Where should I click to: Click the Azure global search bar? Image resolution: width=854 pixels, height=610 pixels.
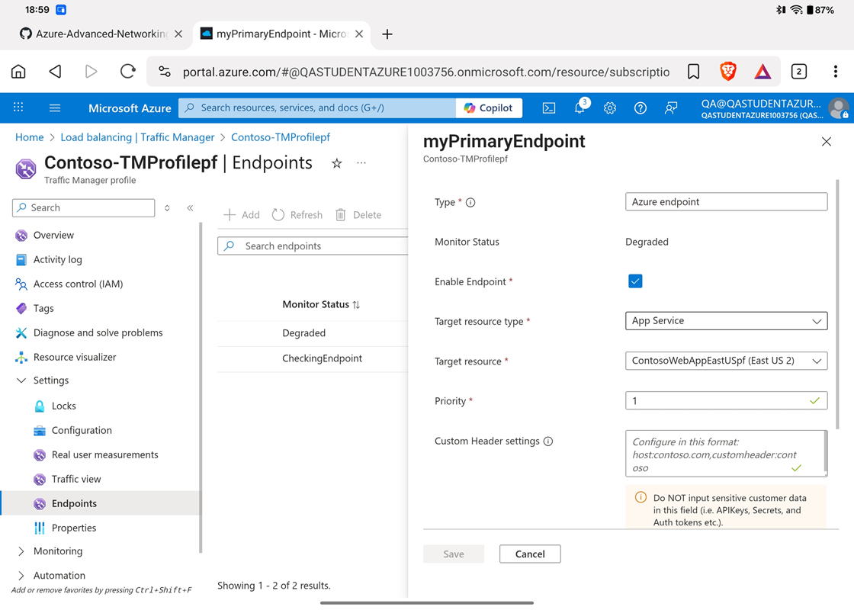click(317, 108)
